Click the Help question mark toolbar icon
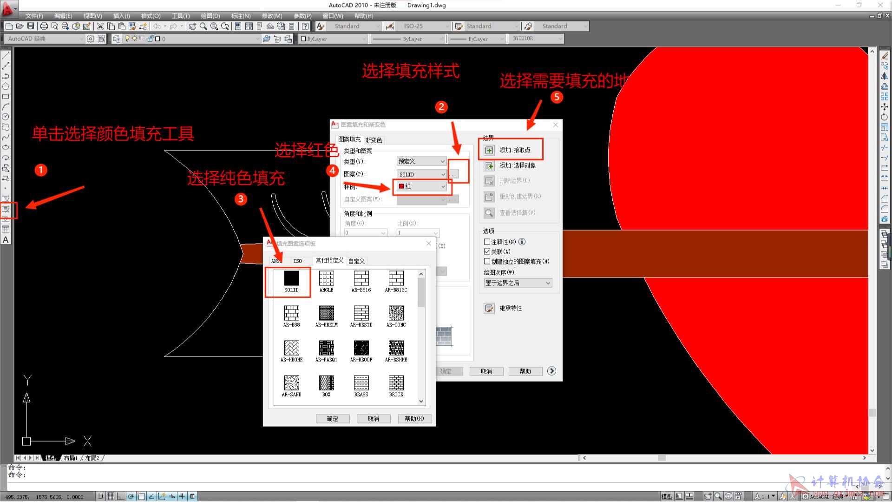 [x=305, y=26]
